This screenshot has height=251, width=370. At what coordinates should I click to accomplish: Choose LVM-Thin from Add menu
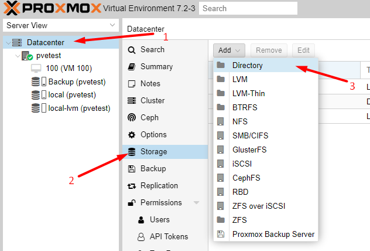[266, 93]
